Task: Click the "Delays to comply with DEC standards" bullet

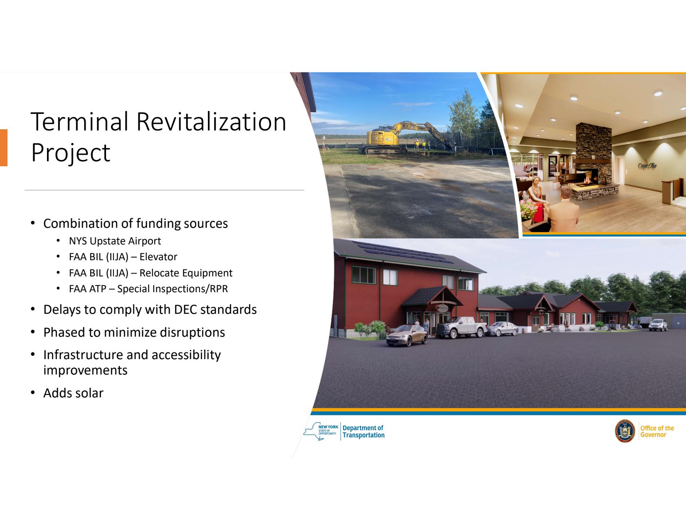Action: 150,310
